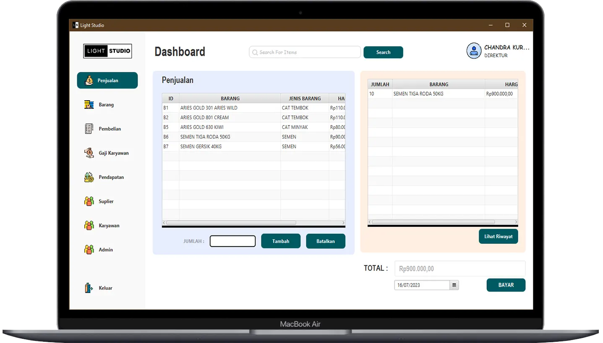Click the Karyawan people icon
Image resolution: width=603 pixels, height=343 pixels.
[89, 225]
